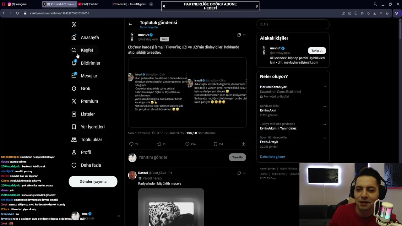Image resolution: width=402 pixels, height=226 pixels.
Task: Open Profil page
Action: pos(81,152)
